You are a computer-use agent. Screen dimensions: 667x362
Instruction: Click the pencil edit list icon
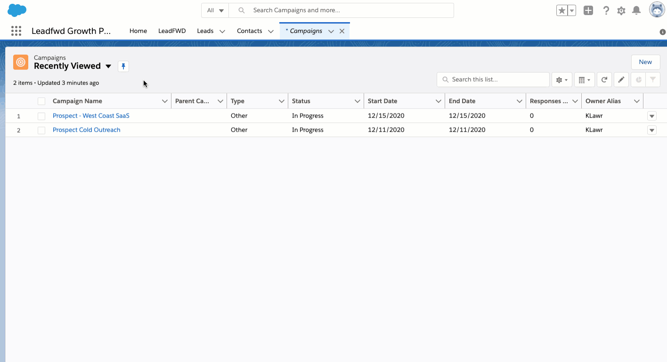(x=621, y=80)
